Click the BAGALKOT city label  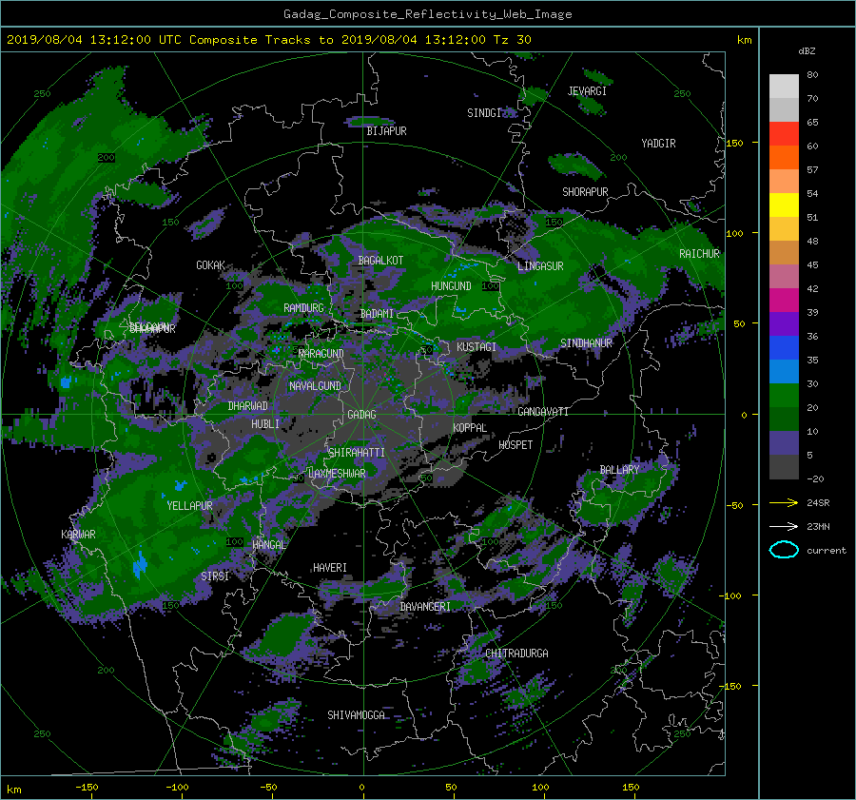[x=380, y=261]
